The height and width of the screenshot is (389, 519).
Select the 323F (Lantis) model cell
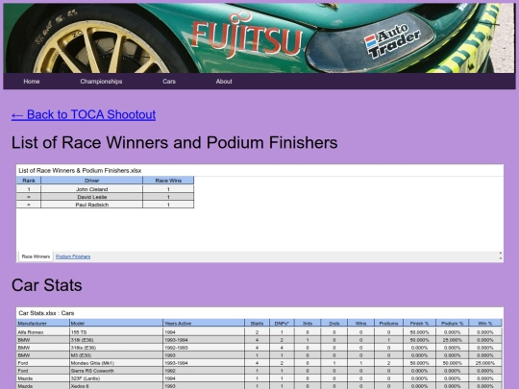(x=116, y=378)
